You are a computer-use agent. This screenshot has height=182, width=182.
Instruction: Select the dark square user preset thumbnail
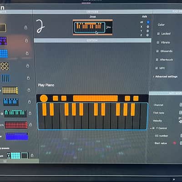[25, 156]
